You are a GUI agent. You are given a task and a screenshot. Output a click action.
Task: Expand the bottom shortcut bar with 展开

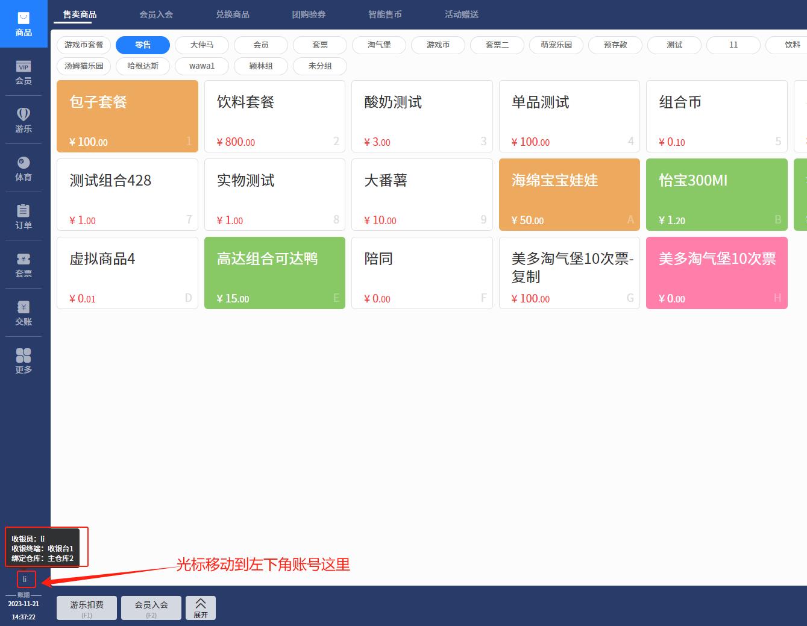click(201, 608)
